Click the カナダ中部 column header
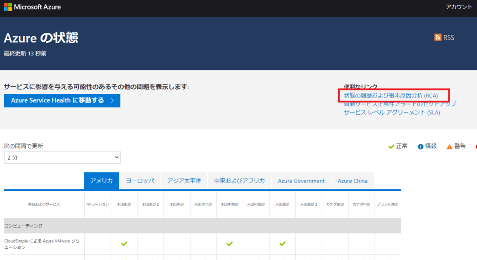The width and height of the screenshot is (477, 260). tap(361, 204)
